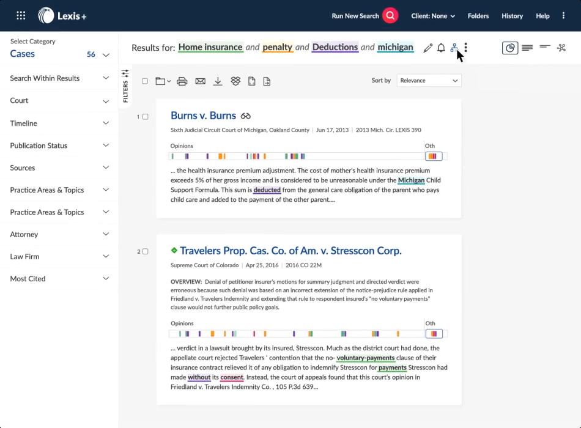This screenshot has width=581, height=428.
Task: Open History in top navigation
Action: [512, 16]
